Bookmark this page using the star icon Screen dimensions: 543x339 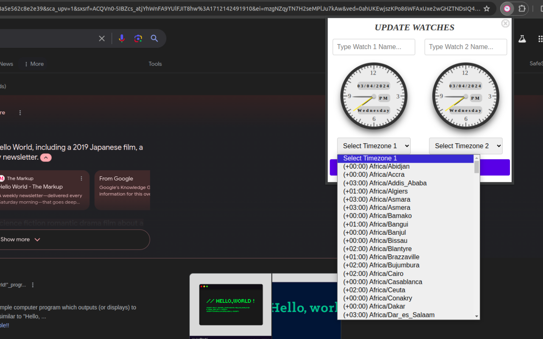coord(487,8)
